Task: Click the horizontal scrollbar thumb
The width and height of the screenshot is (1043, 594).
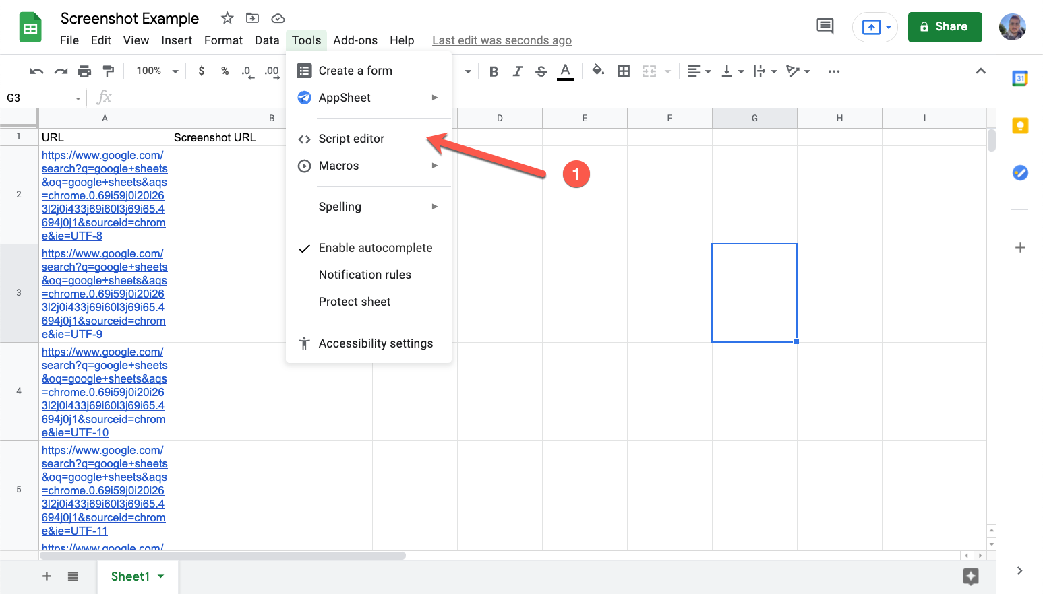Action: click(x=222, y=556)
